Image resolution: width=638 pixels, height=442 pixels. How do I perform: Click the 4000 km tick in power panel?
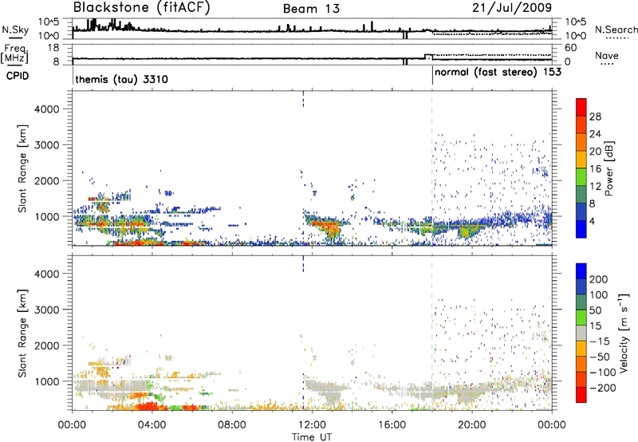(46, 109)
